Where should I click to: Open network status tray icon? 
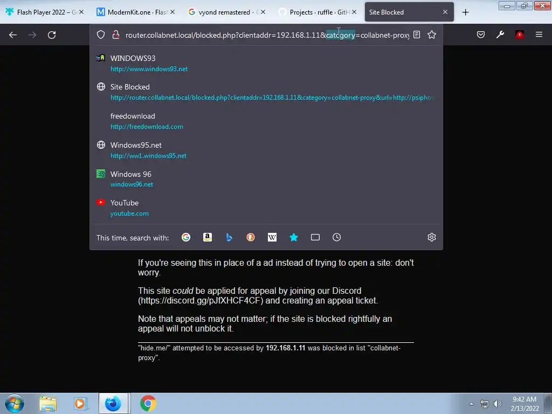[485, 404]
